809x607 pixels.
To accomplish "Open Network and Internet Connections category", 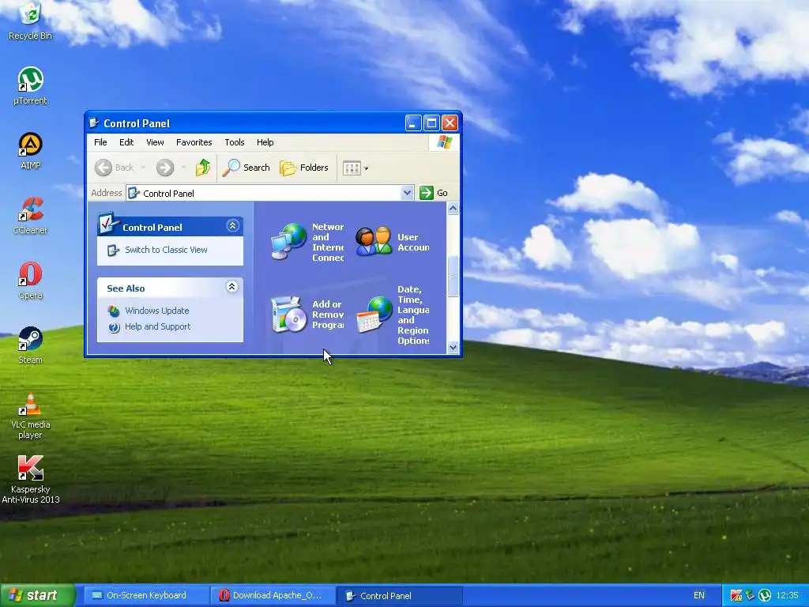I will point(307,242).
